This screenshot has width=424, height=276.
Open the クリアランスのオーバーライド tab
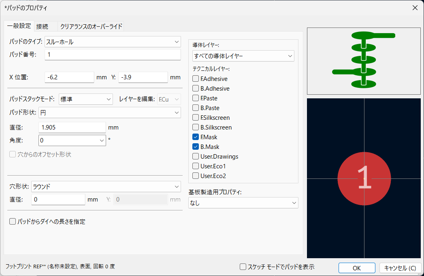pyautogui.click(x=91, y=26)
